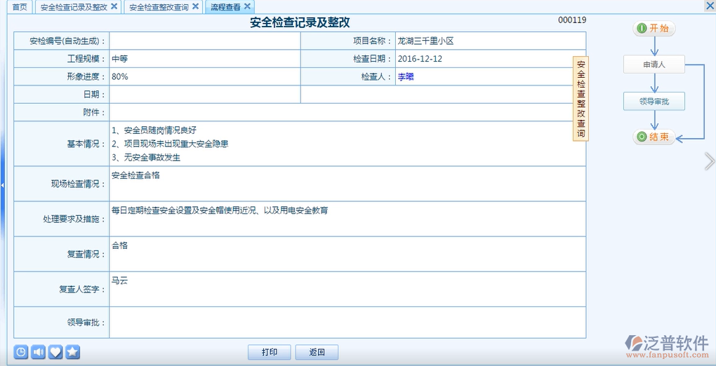716x366 pixels.
Task: Click the signer name 马云
Action: pos(119,280)
